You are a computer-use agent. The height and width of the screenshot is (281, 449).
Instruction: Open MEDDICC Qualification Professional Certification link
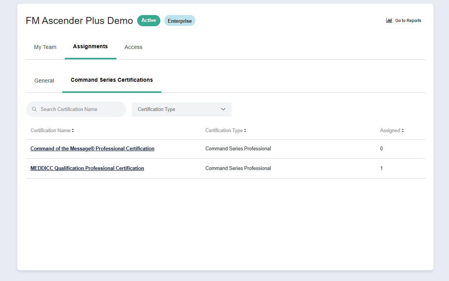point(87,168)
